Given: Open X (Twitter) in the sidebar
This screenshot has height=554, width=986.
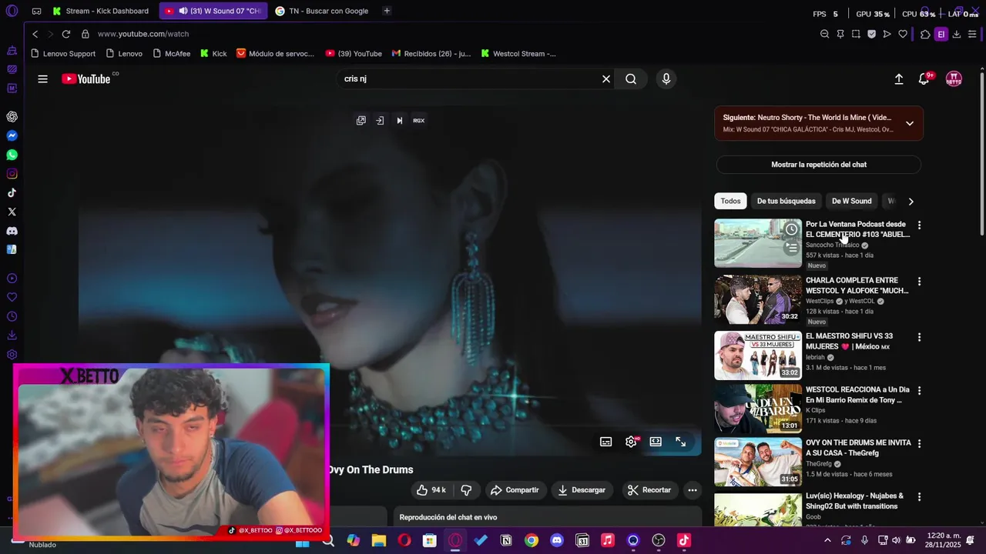Looking at the screenshot, I should (x=12, y=212).
